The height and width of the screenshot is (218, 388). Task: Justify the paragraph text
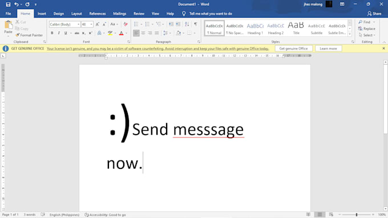(x=157, y=33)
